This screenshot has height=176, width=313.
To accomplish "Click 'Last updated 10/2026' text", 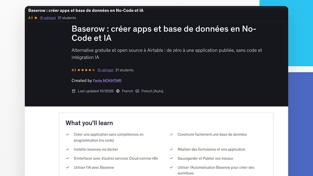I will [96, 91].
